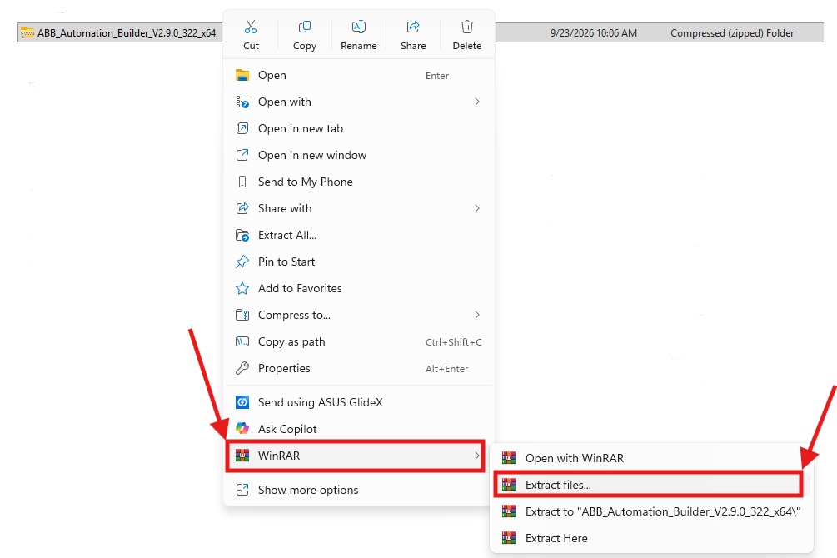
Task: Expand the Open with submenu arrow
Action: pyautogui.click(x=477, y=102)
